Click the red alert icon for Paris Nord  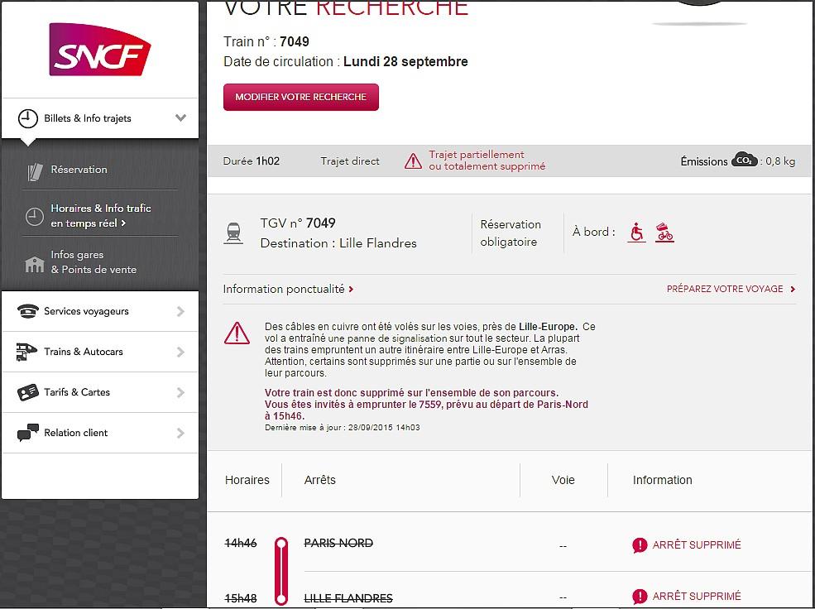click(x=640, y=545)
